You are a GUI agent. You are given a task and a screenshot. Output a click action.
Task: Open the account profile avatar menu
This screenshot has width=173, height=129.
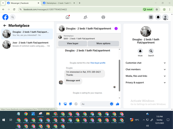[x=165, y=17]
